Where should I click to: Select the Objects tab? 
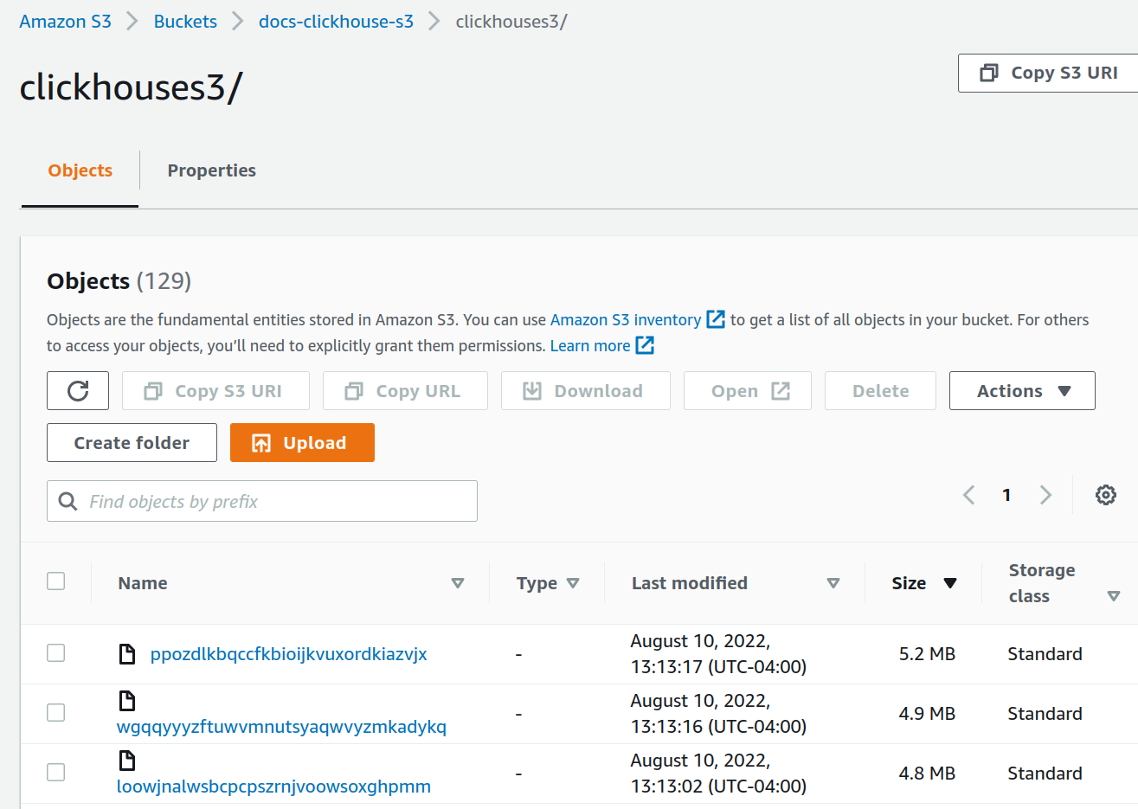[x=79, y=170]
